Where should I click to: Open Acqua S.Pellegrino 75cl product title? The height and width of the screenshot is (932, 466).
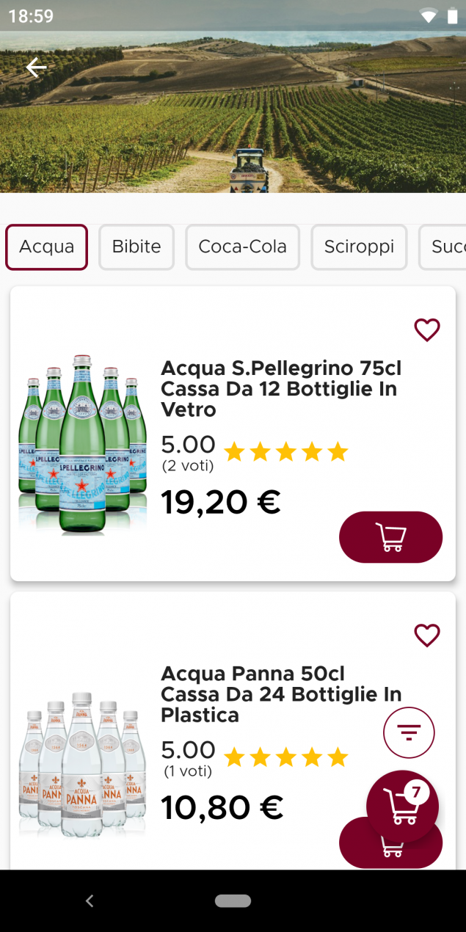(x=281, y=389)
